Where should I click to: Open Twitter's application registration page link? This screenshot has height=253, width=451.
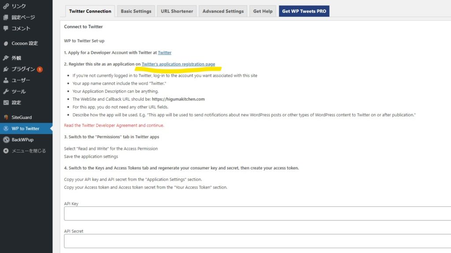178,64
